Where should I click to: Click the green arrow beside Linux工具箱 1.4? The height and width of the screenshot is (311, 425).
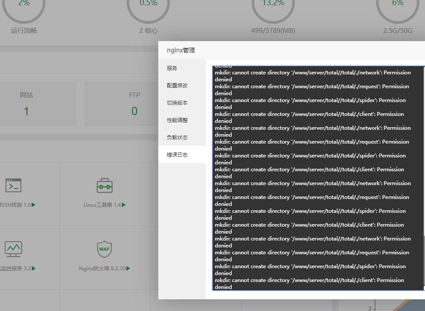point(124,205)
